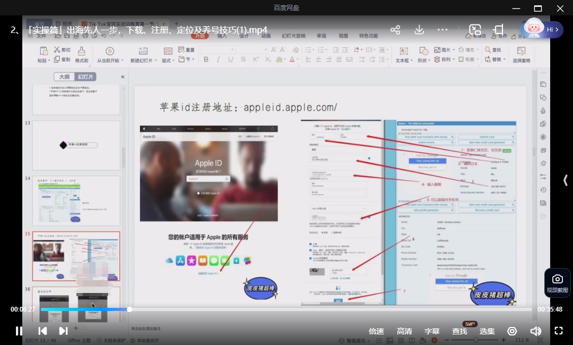Image resolution: width=573 pixels, height=345 pixels.
Task: Enter fullscreen mode
Action: pyautogui.click(x=559, y=331)
